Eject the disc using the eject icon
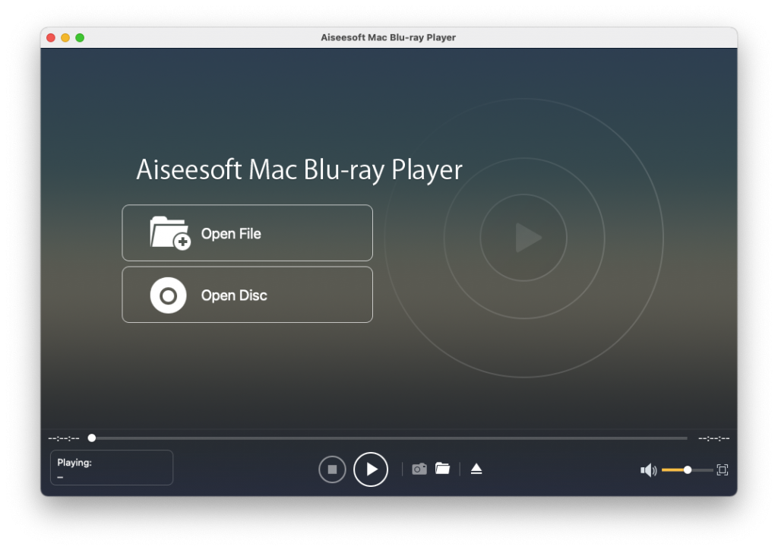This screenshot has height=550, width=778. [x=476, y=469]
